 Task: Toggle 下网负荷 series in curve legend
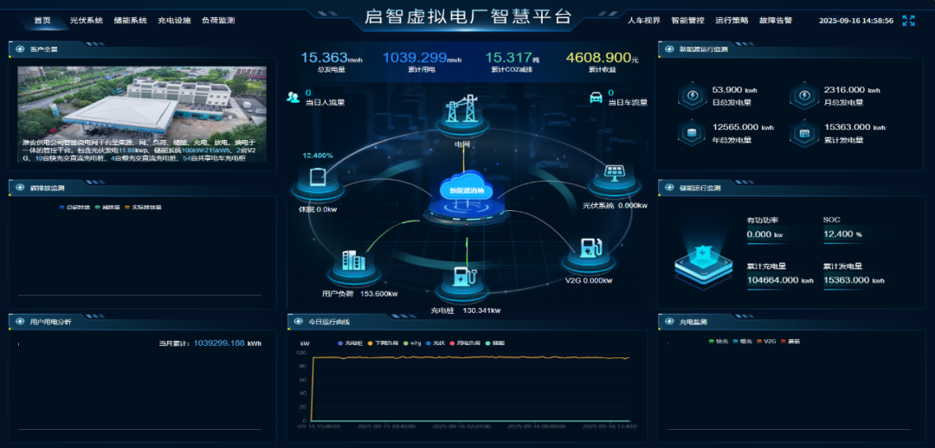(384, 343)
